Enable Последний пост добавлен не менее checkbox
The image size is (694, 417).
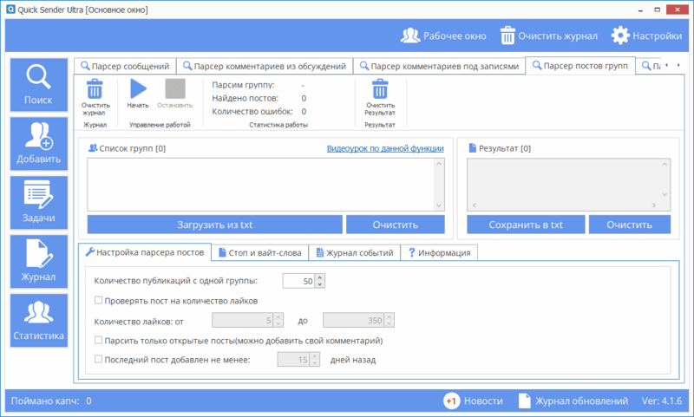[99, 360]
